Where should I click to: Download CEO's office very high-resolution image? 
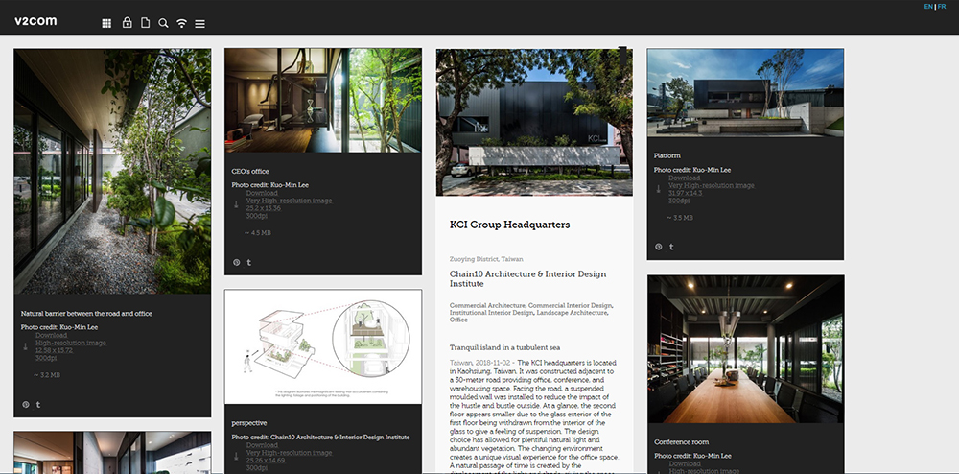tap(290, 204)
